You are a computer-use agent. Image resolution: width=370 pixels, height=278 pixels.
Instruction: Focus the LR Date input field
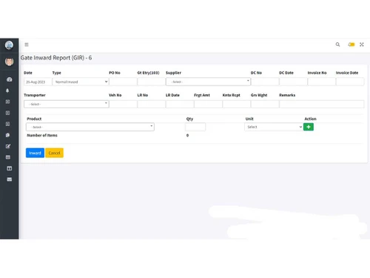coord(180,104)
